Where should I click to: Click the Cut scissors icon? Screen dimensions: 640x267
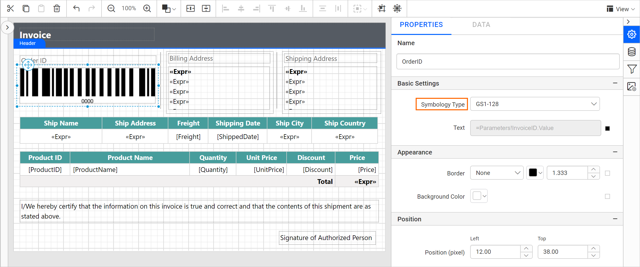click(11, 8)
